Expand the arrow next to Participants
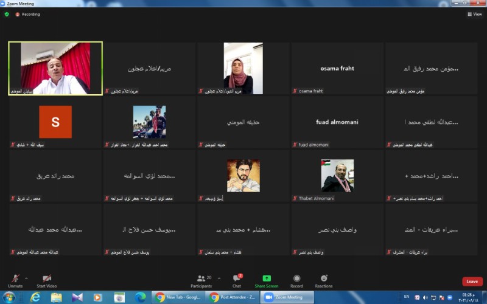Screen dimensions: 487x304 [x=217, y=277]
